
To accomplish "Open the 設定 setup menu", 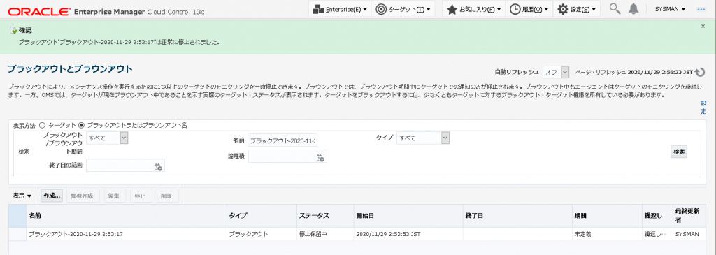I will coord(576,9).
